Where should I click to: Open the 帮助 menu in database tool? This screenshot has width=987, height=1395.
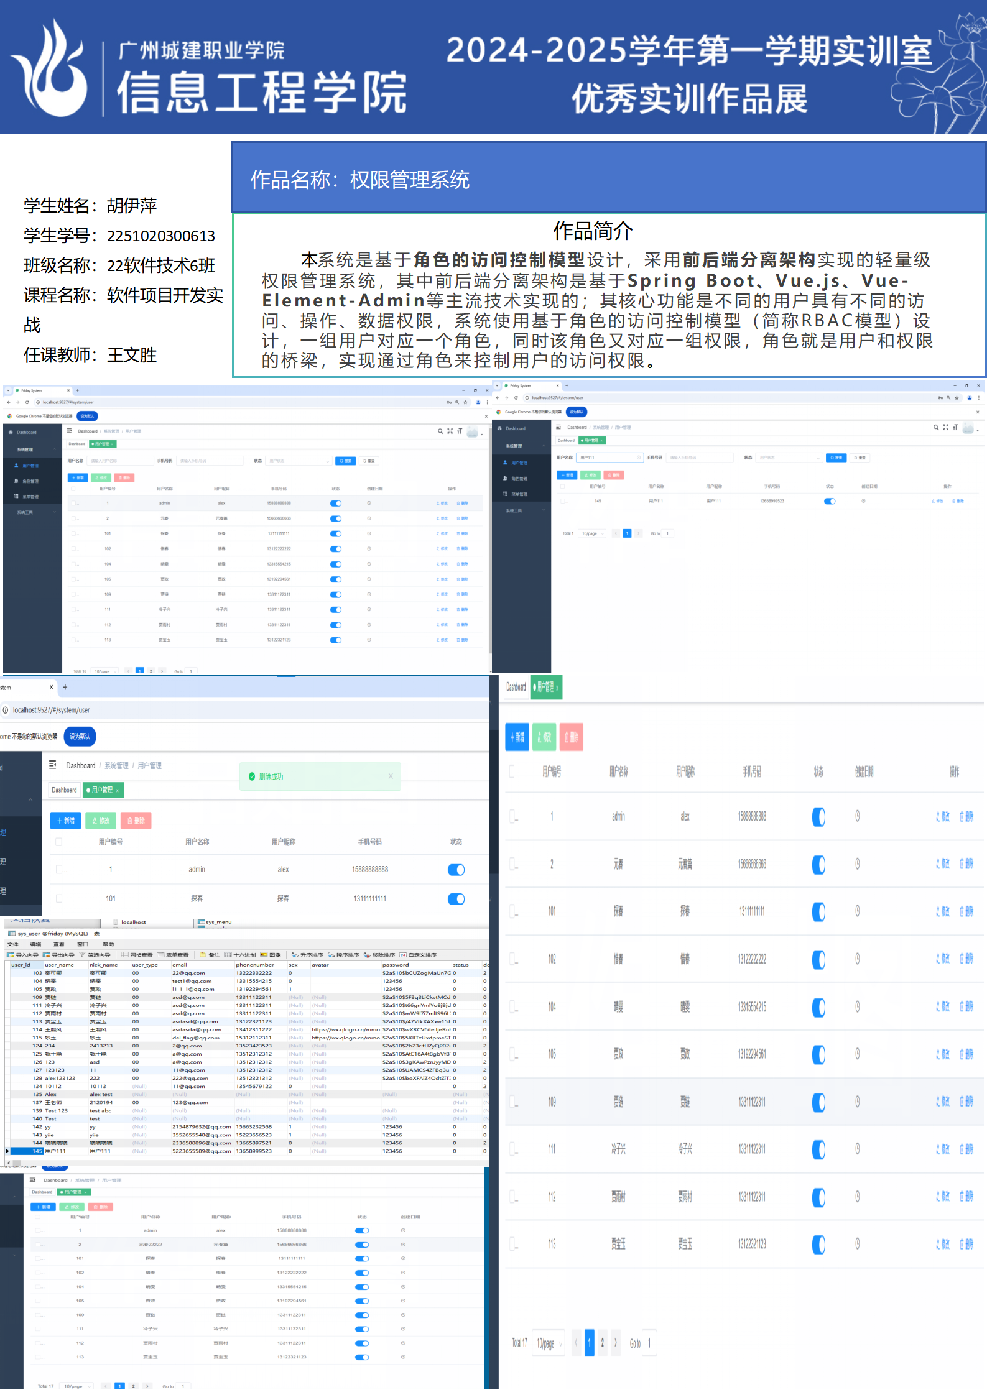tap(108, 944)
